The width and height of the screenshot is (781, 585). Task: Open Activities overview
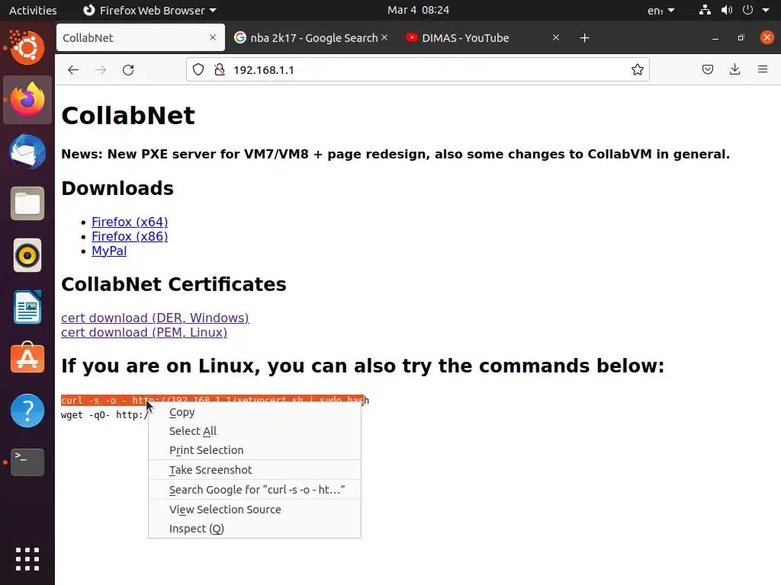point(33,10)
